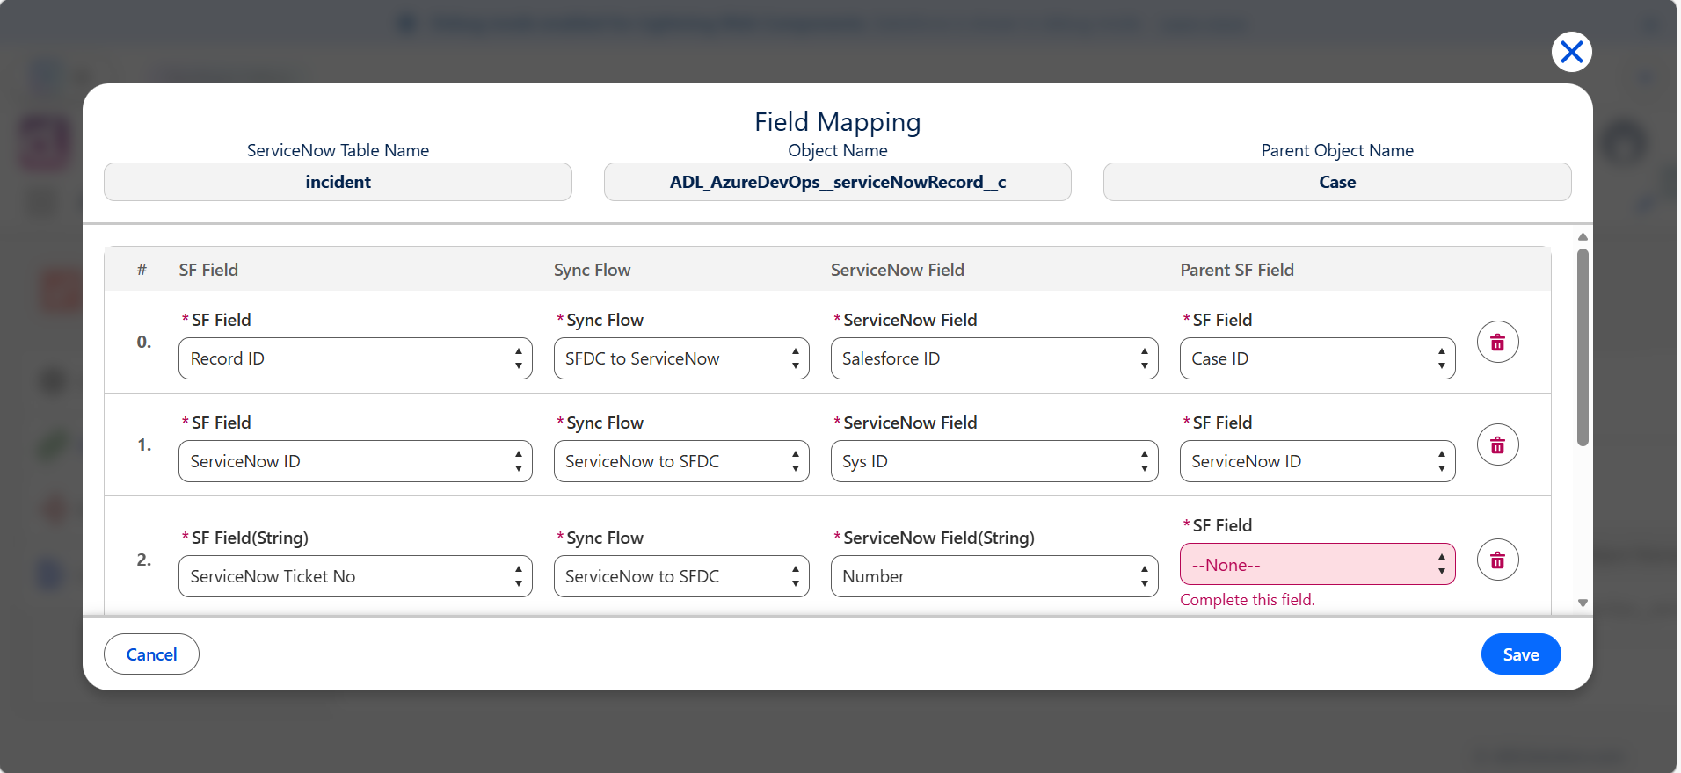Close the Field Mapping dialog with X
The image size is (1681, 773).
click(1571, 52)
